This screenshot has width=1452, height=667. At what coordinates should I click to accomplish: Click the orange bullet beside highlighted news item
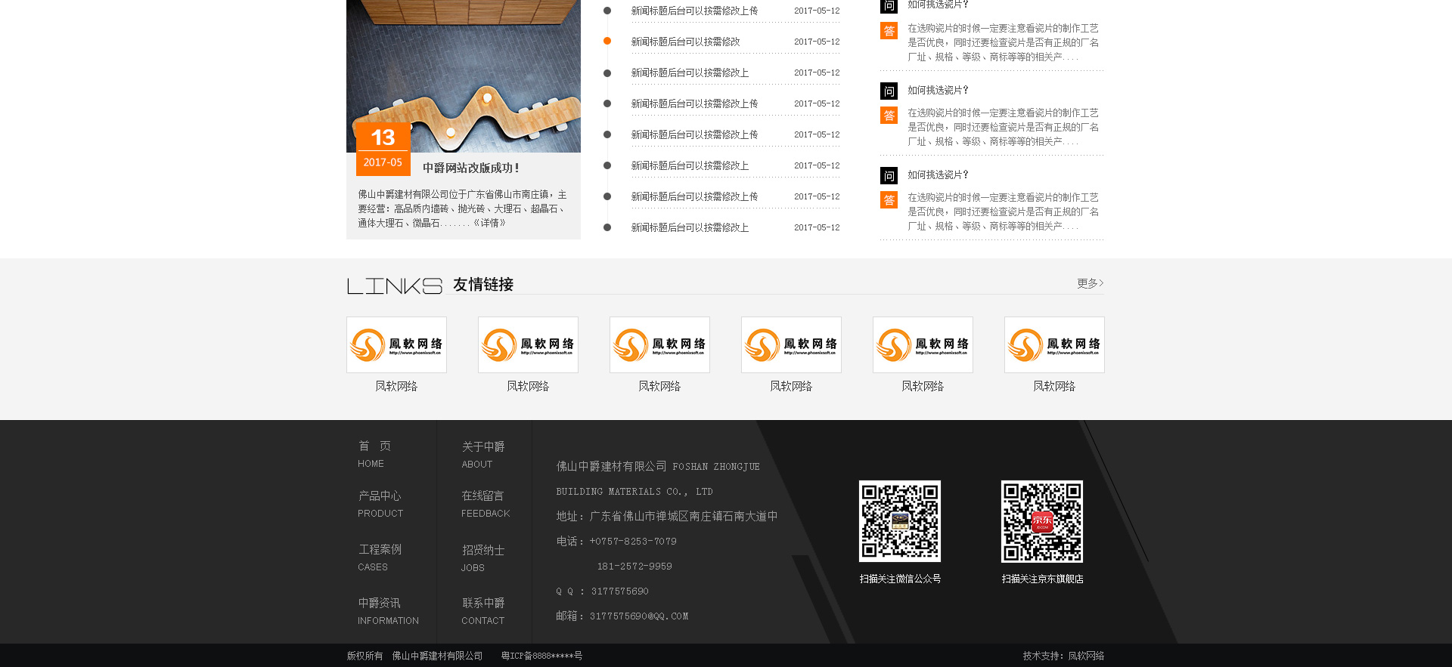coord(607,42)
